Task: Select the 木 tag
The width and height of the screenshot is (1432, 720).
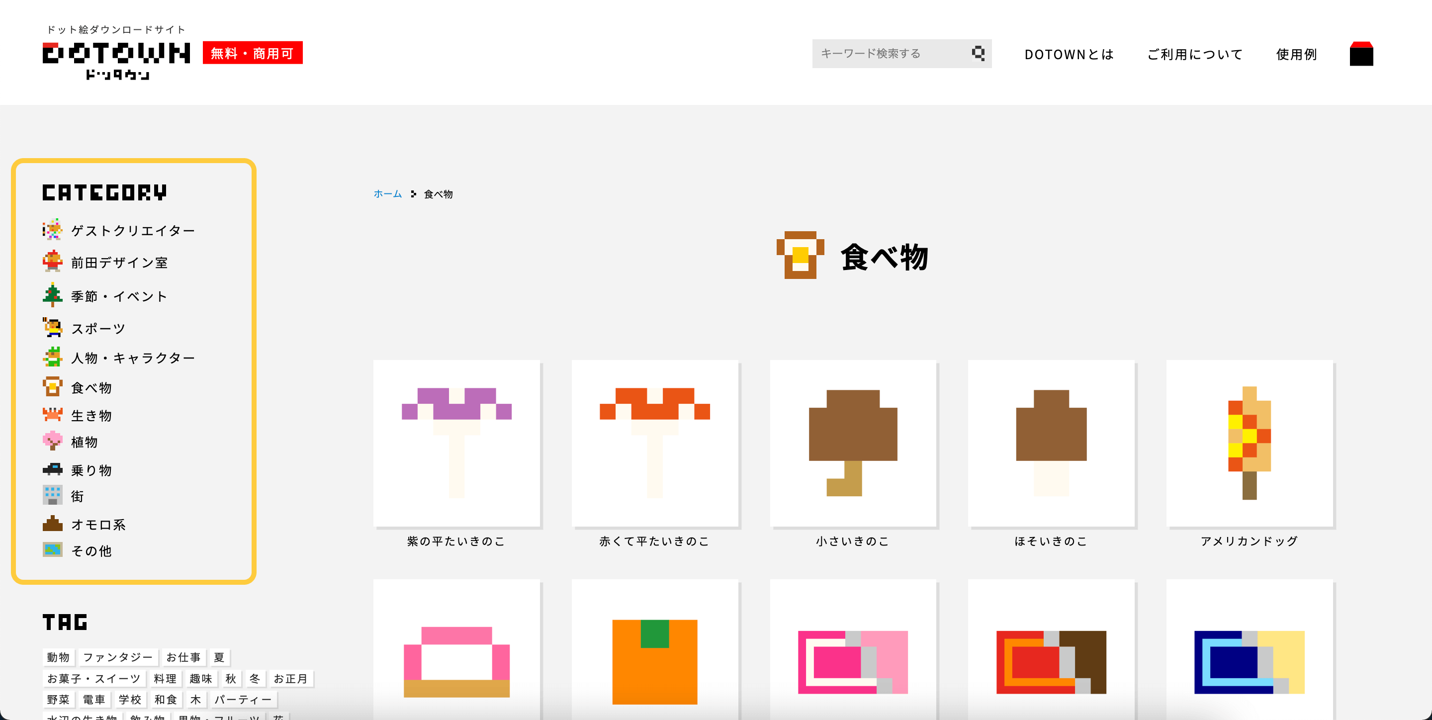Action: (196, 700)
